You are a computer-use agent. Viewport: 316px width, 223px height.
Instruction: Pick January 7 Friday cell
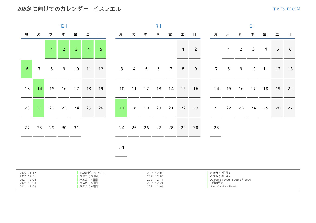click(170, 69)
